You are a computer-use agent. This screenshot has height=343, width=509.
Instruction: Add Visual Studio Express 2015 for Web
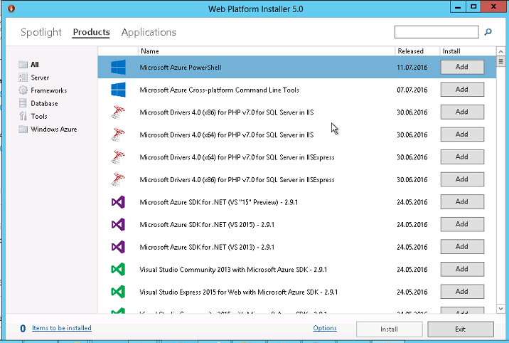pyautogui.click(x=461, y=292)
